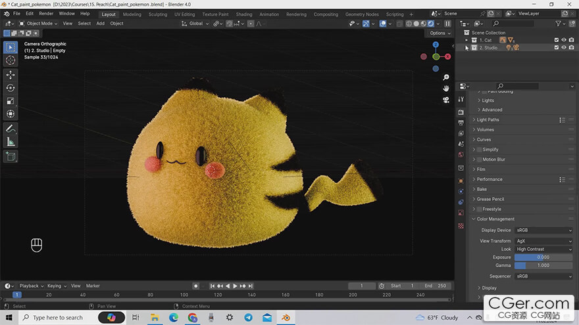Open the Texture properties tab icon
Image resolution: width=579 pixels, height=325 pixels.
point(461,226)
